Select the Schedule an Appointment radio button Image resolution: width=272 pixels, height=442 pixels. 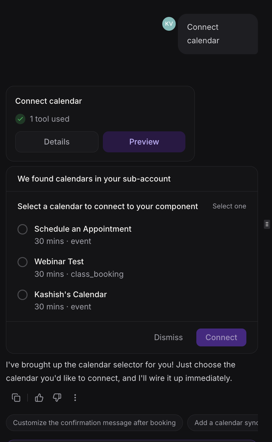pyautogui.click(x=23, y=229)
